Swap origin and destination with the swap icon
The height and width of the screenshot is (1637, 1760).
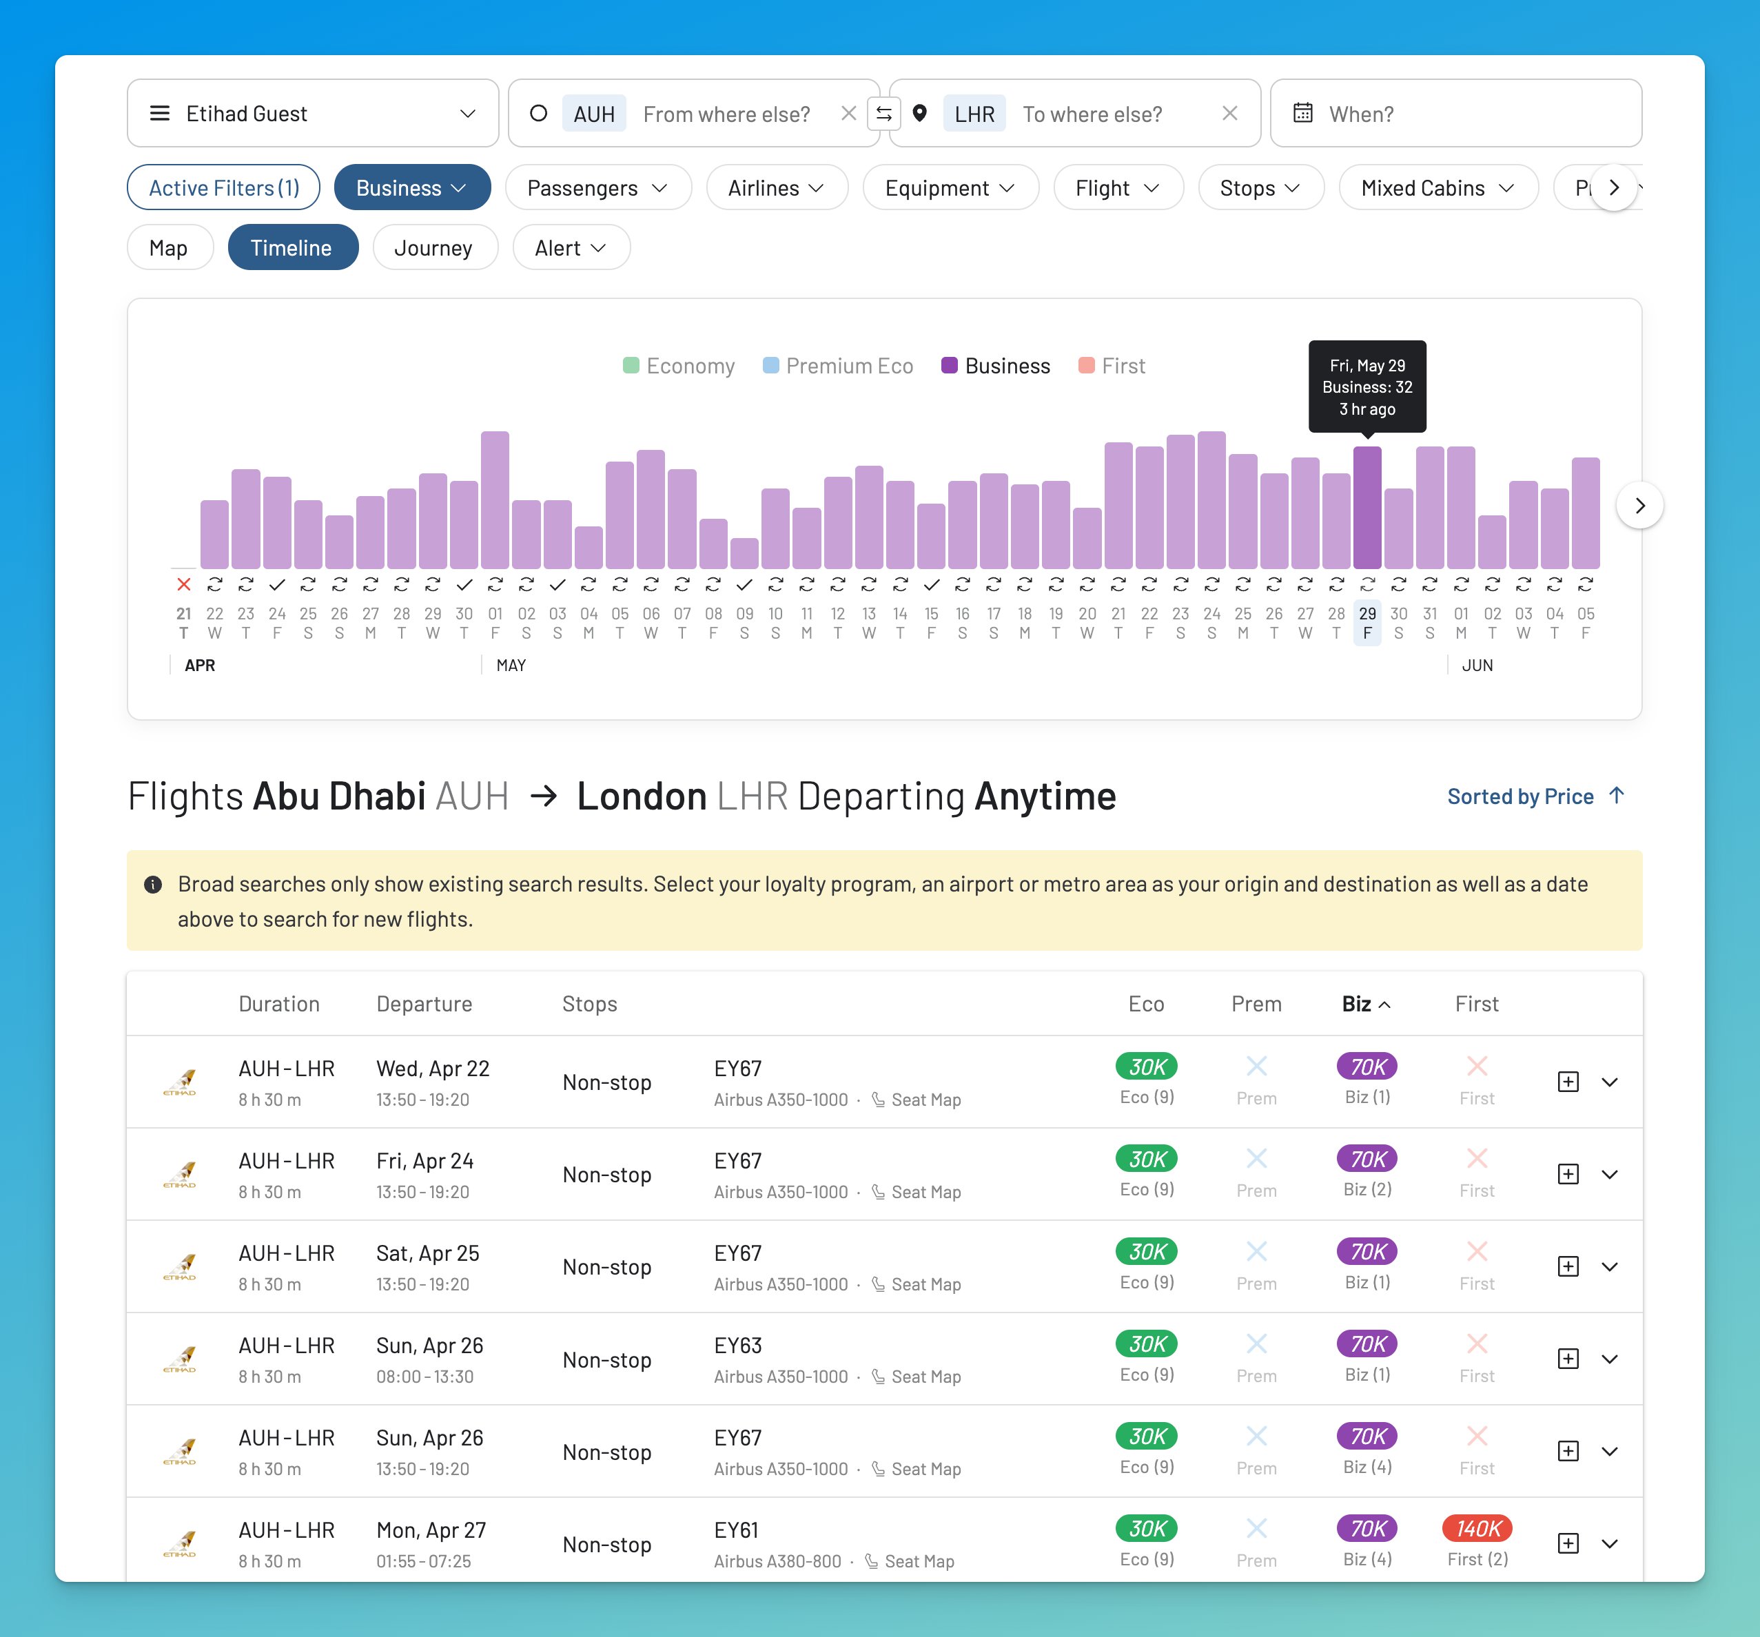(x=883, y=113)
